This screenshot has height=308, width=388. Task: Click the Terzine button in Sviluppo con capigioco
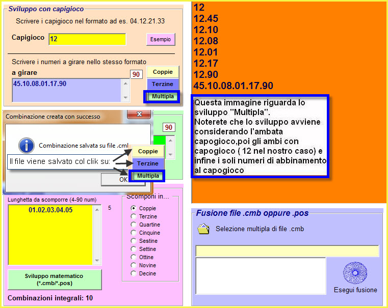[163, 84]
